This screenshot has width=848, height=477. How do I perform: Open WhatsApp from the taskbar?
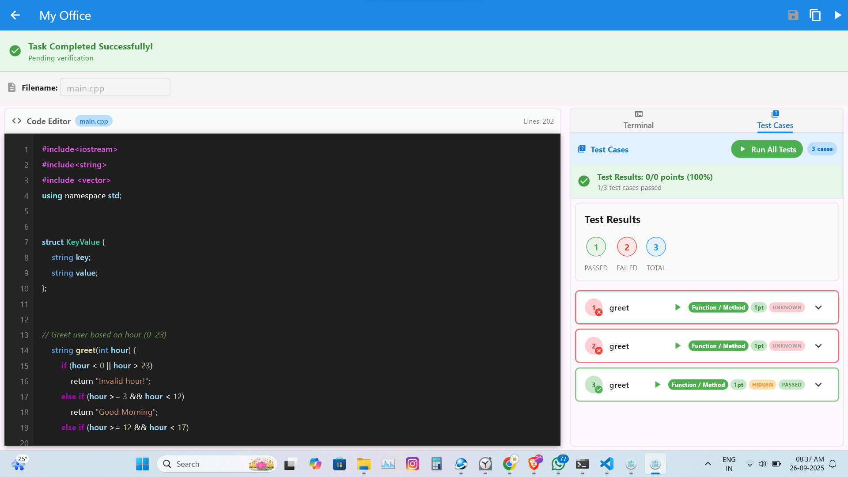point(558,464)
